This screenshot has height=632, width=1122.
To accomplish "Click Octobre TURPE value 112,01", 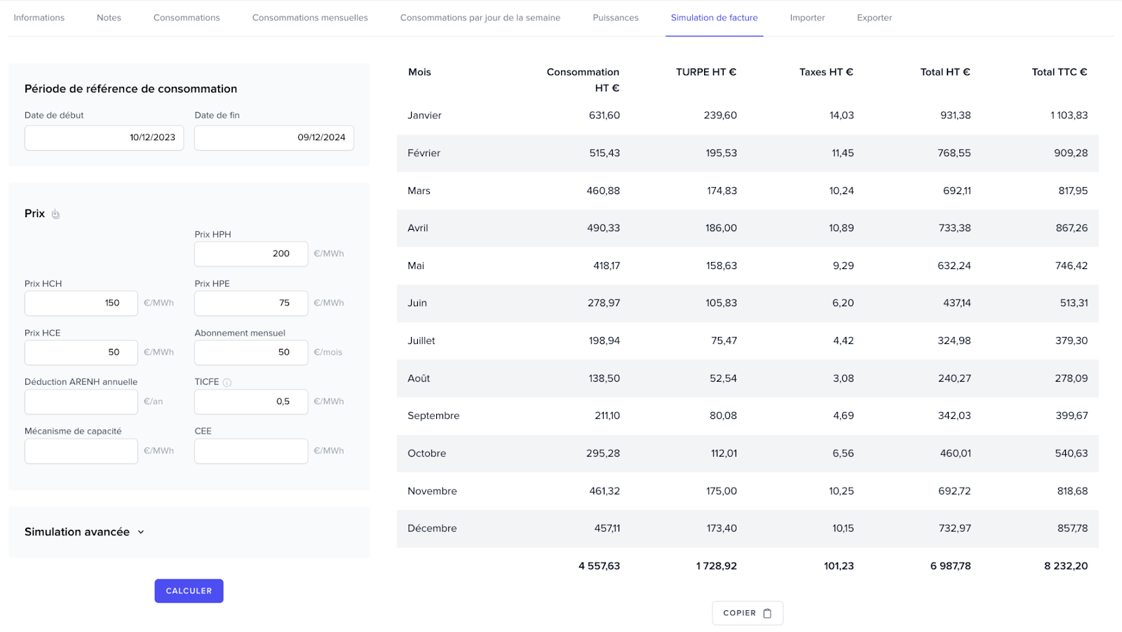I will (724, 453).
